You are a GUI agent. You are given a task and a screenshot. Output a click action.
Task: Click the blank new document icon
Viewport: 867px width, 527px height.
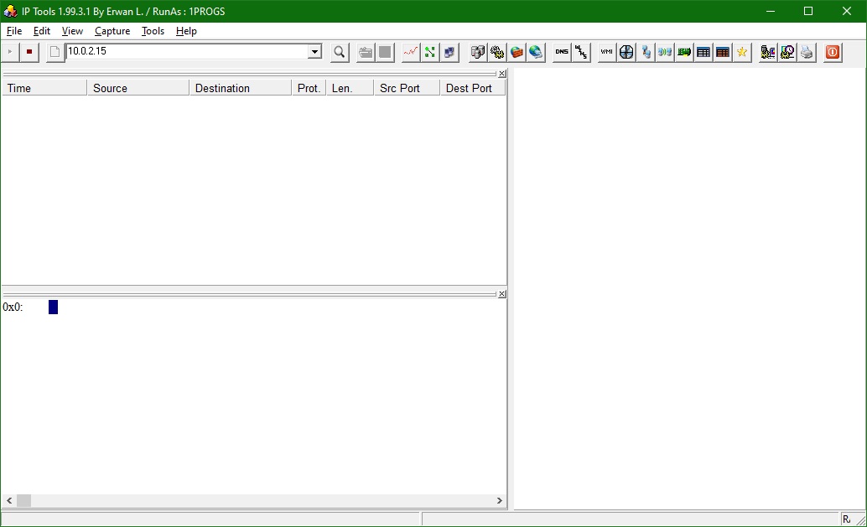click(55, 52)
